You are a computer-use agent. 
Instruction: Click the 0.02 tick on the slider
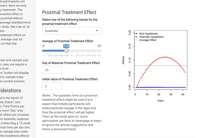click(x=50, y=51)
